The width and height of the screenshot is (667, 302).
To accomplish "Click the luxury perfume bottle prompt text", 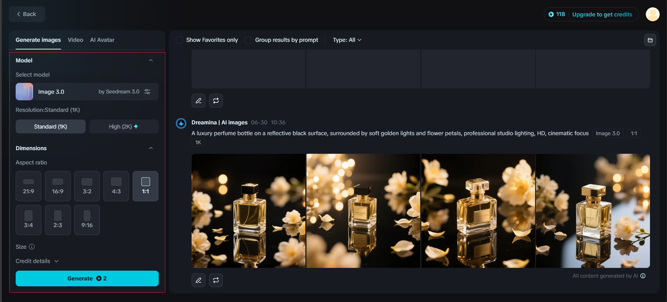I will (390, 133).
